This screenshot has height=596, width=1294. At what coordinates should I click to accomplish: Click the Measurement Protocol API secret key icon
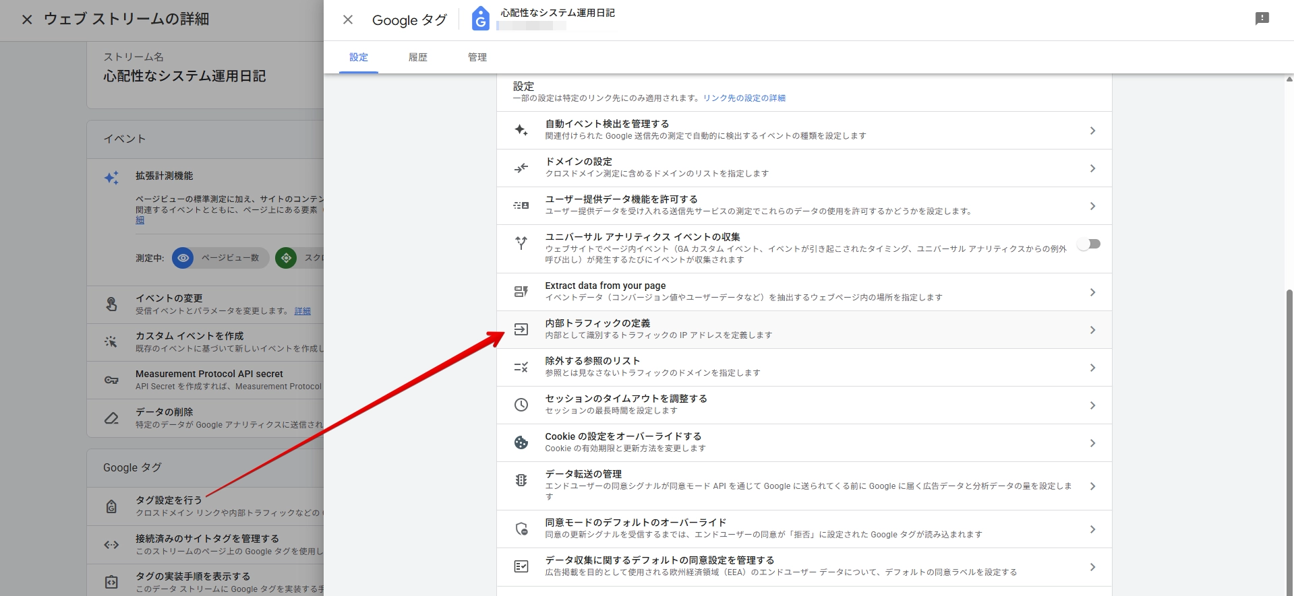(x=111, y=380)
